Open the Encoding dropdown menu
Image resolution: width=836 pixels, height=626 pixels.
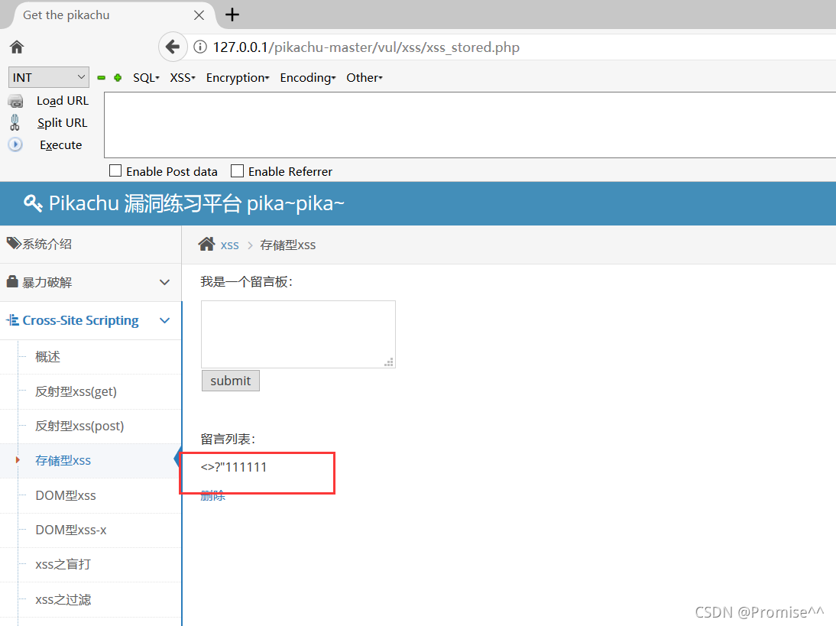click(308, 78)
